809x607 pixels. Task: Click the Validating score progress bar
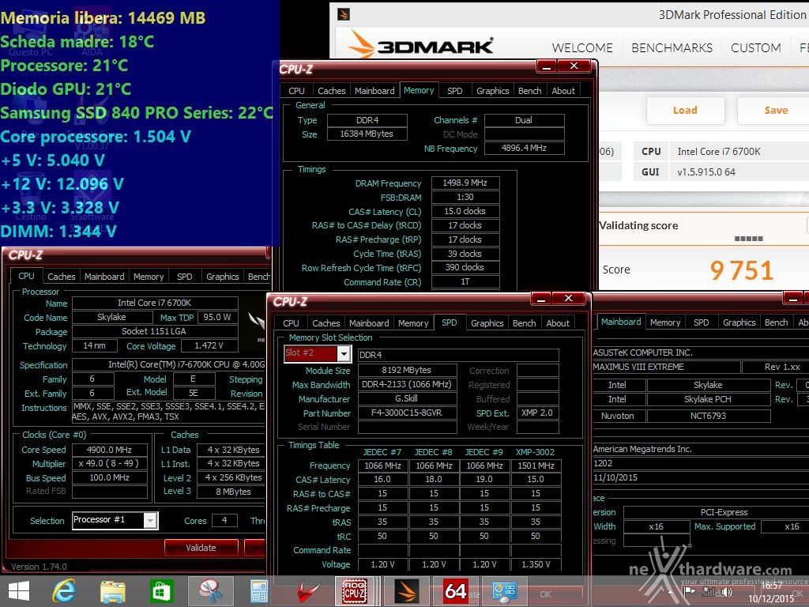pyautogui.click(x=749, y=239)
